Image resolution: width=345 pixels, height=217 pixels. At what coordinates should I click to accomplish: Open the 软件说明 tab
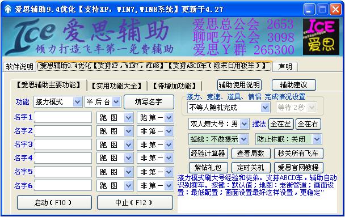[19, 66]
